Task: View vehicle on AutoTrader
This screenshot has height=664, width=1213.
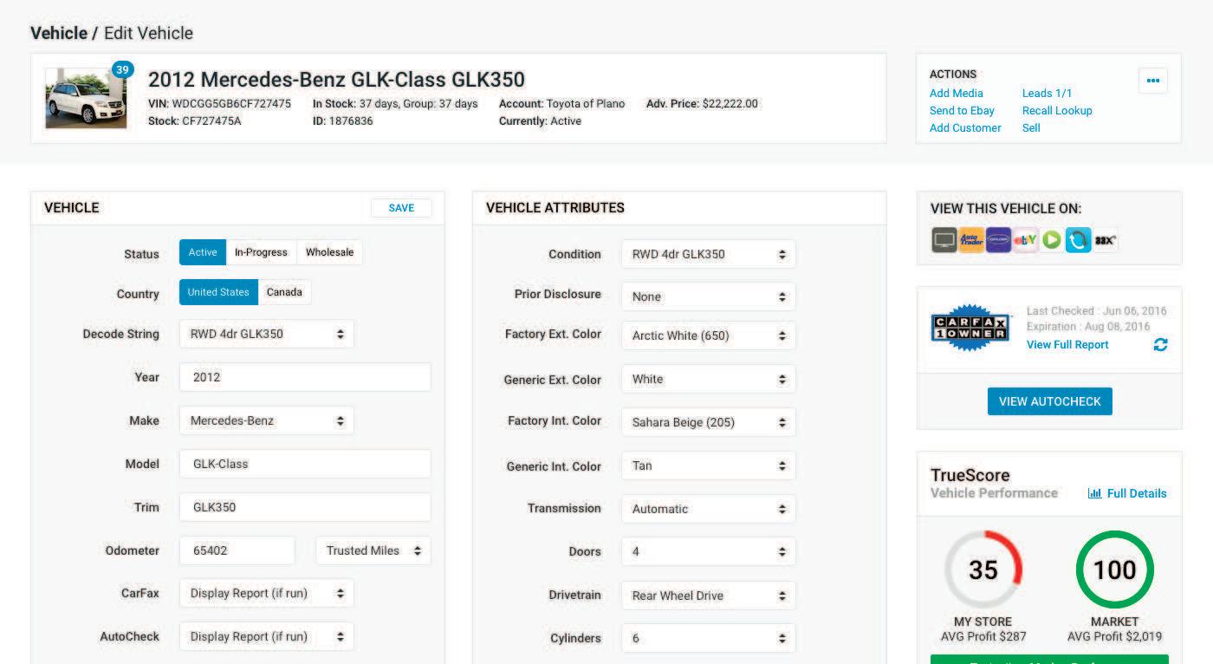Action: pos(971,240)
